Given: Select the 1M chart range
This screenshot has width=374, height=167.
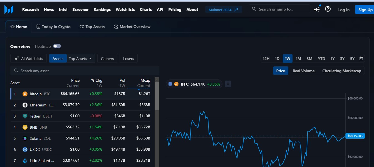Looking at the screenshot, I should [x=298, y=59].
